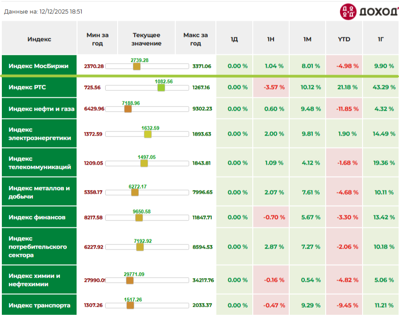The image size is (399, 315).
Task: Click транспорта YTD cell -9.45 %
Action: [344, 305]
